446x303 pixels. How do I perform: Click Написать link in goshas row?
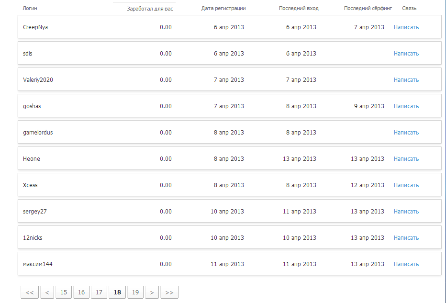[406, 106]
